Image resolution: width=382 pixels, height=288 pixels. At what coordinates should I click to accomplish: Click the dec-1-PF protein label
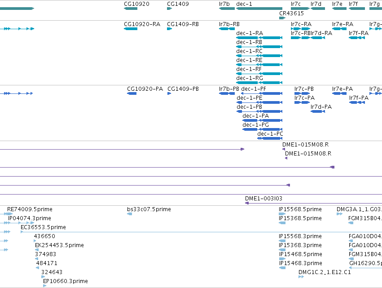tap(253, 89)
